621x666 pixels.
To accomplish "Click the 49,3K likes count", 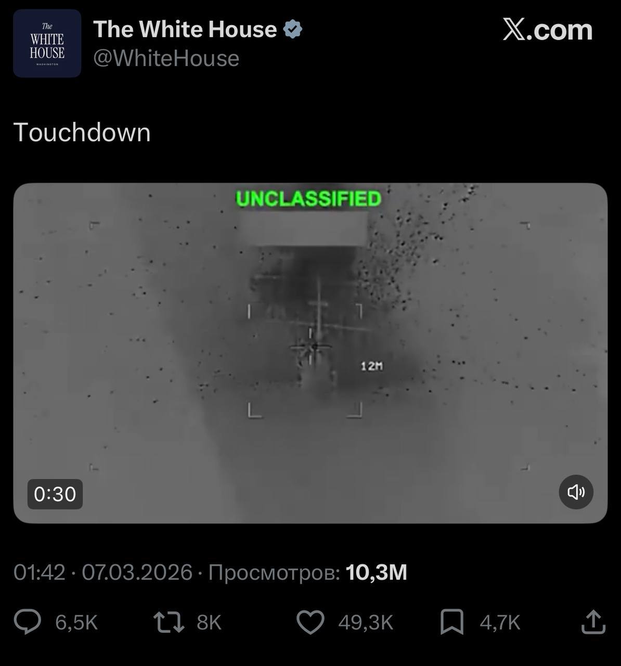I will pyautogui.click(x=366, y=622).
